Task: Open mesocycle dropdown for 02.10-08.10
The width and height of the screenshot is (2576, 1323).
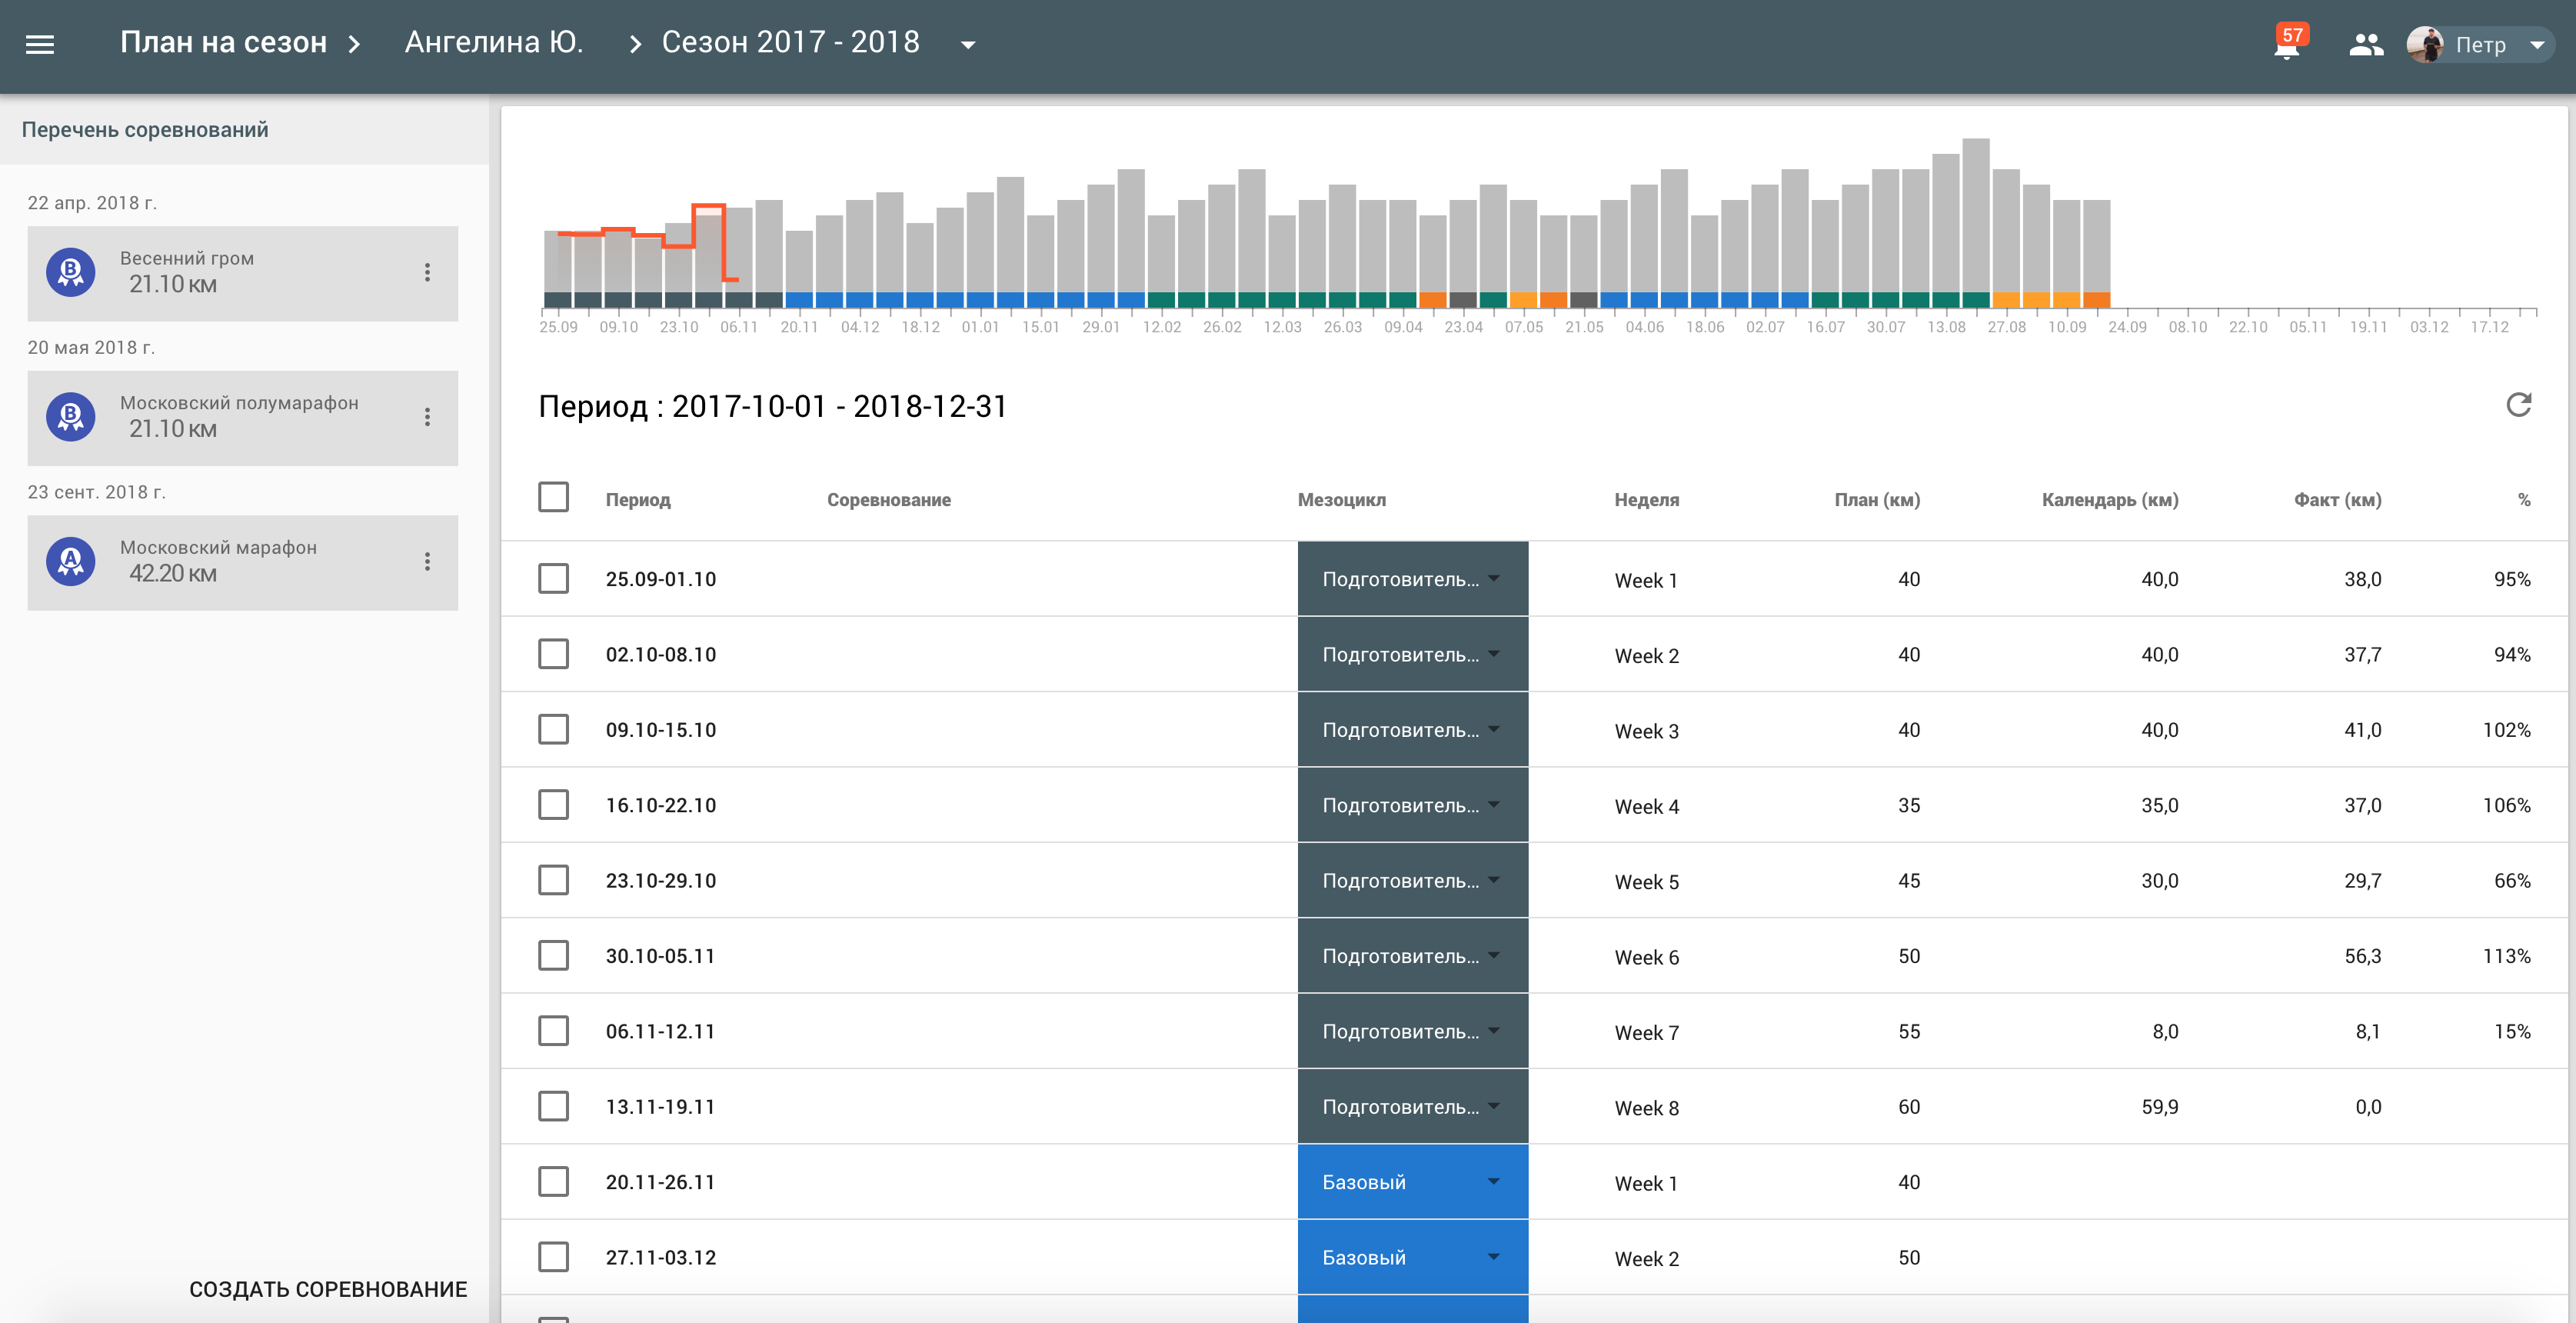Action: coord(1412,654)
